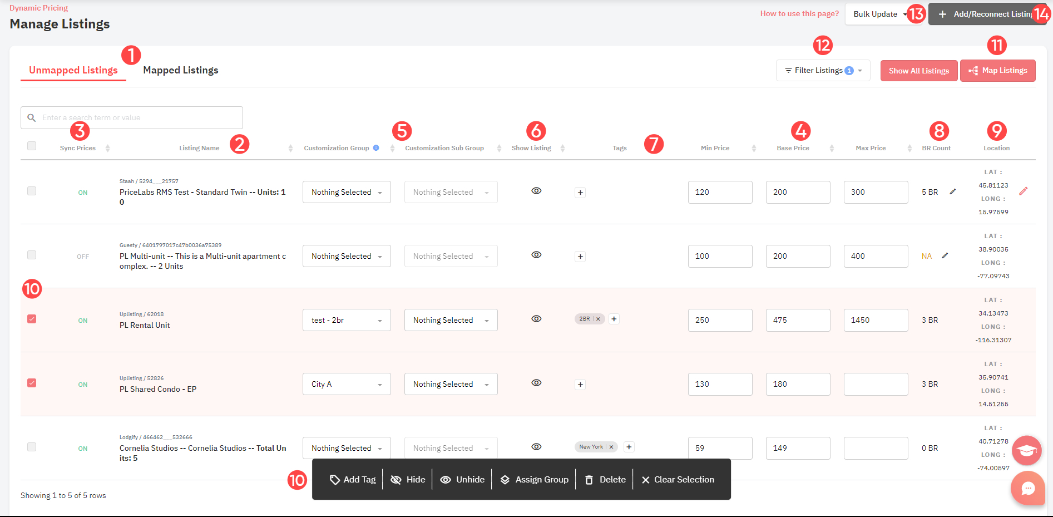Screen dimensions: 1053x517
Task: Click the search term input field
Action: pyautogui.click(x=131, y=117)
